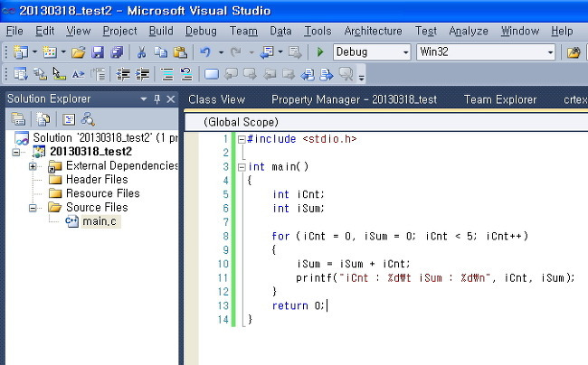Click the Copy icon in toolbar
The height and width of the screenshot is (365, 588).
tap(160, 52)
